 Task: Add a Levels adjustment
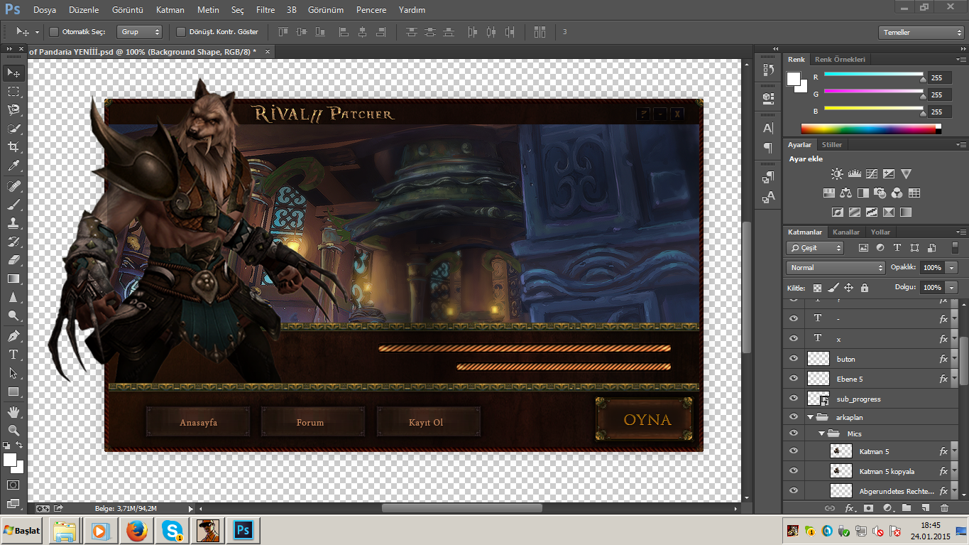coord(855,173)
